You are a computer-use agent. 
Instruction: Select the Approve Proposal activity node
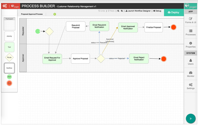point(80,58)
